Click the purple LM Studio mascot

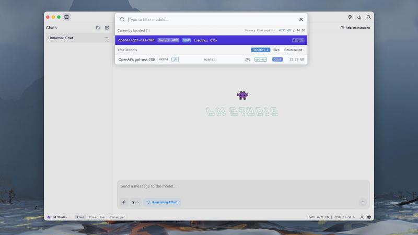point(242,95)
